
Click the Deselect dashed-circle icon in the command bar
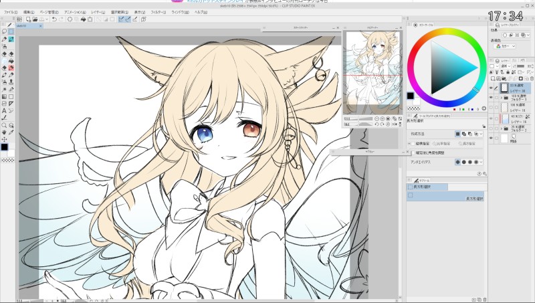(x=70, y=19)
